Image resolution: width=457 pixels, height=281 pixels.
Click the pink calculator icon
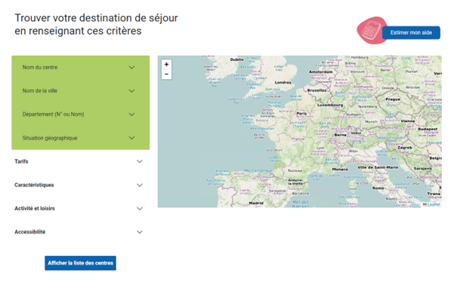tap(371, 31)
